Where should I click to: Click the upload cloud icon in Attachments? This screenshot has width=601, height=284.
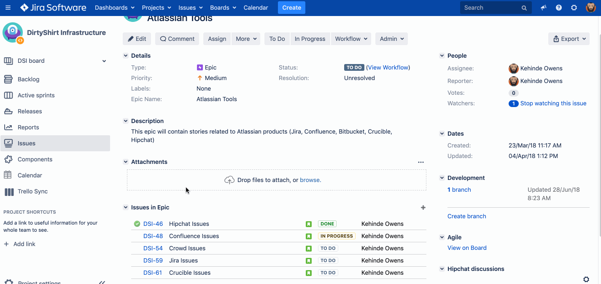pyautogui.click(x=229, y=180)
